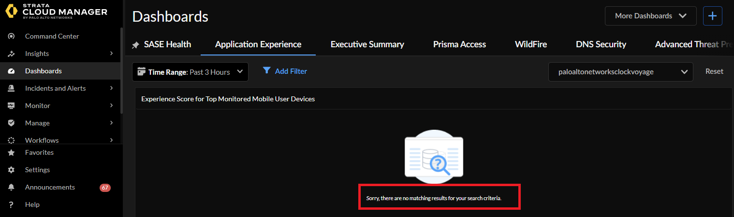734x217 pixels.
Task: Click the plus icon to add dashboard
Action: pos(712,16)
